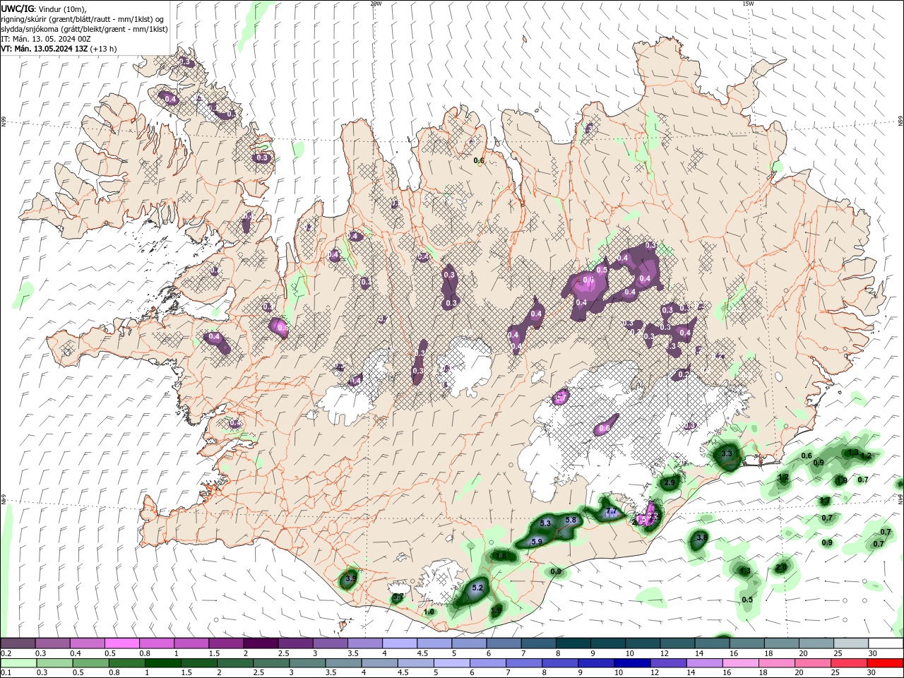The width and height of the screenshot is (904, 678).
Task: Click the 'slydda/snjókoma' description line
Action: tap(84, 29)
